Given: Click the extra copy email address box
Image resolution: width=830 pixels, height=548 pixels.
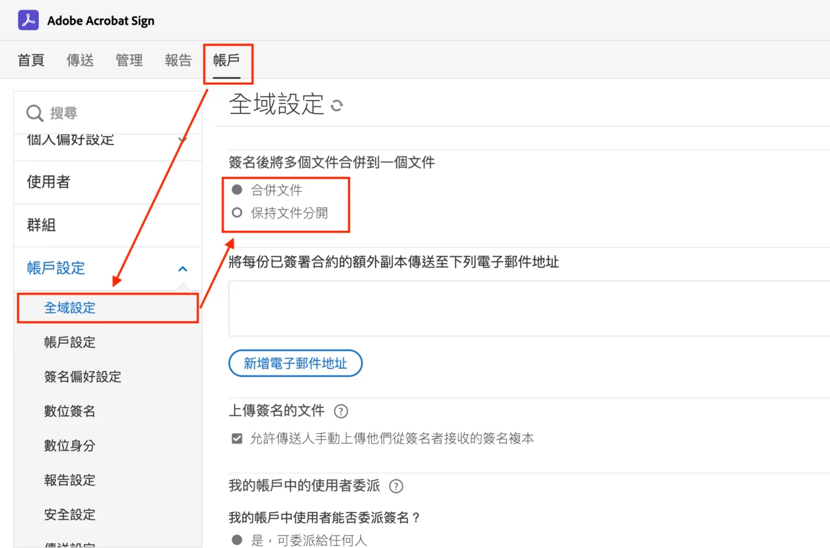Looking at the screenshot, I should click(x=529, y=309).
